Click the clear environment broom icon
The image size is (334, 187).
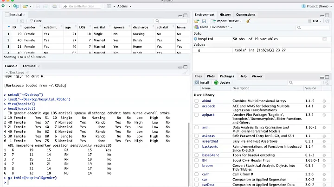tap(248, 21)
